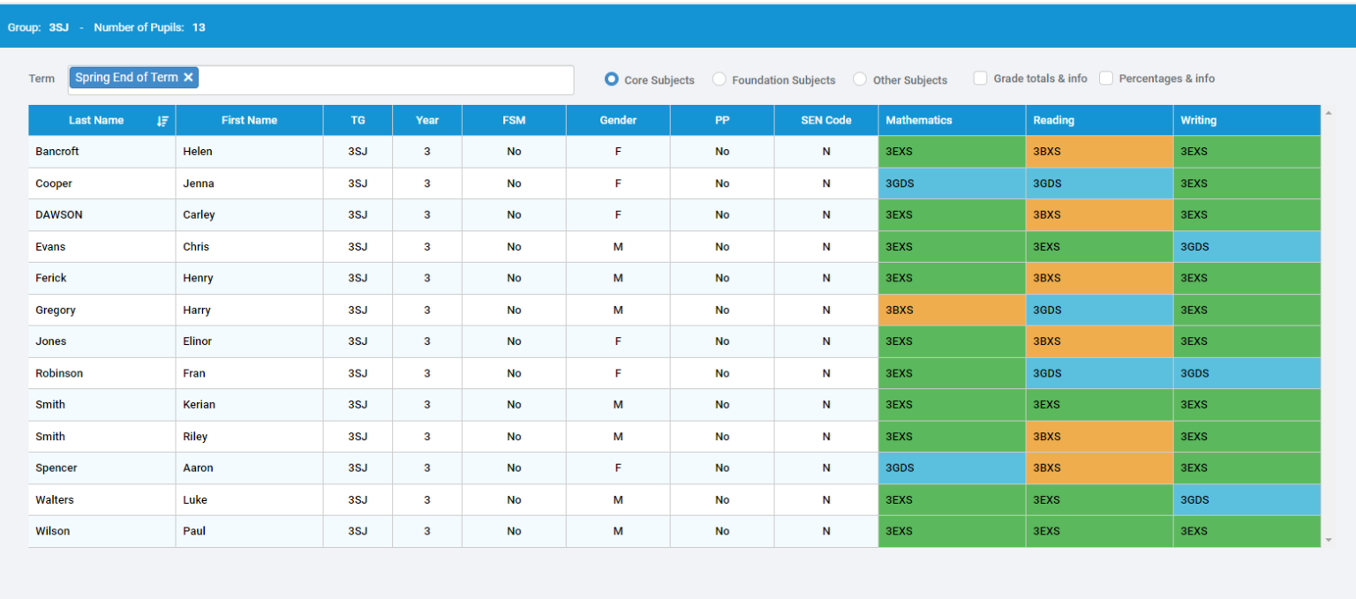The width and height of the screenshot is (1356, 599).
Task: Select the Foundation Subjects radio button
Action: [719, 79]
